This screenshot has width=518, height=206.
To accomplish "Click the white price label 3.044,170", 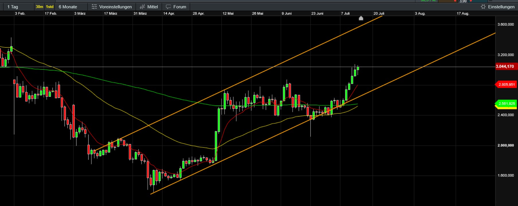I will tap(506, 67).
